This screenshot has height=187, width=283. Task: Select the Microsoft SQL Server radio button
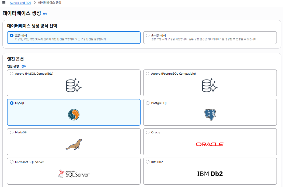[x=12, y=162]
